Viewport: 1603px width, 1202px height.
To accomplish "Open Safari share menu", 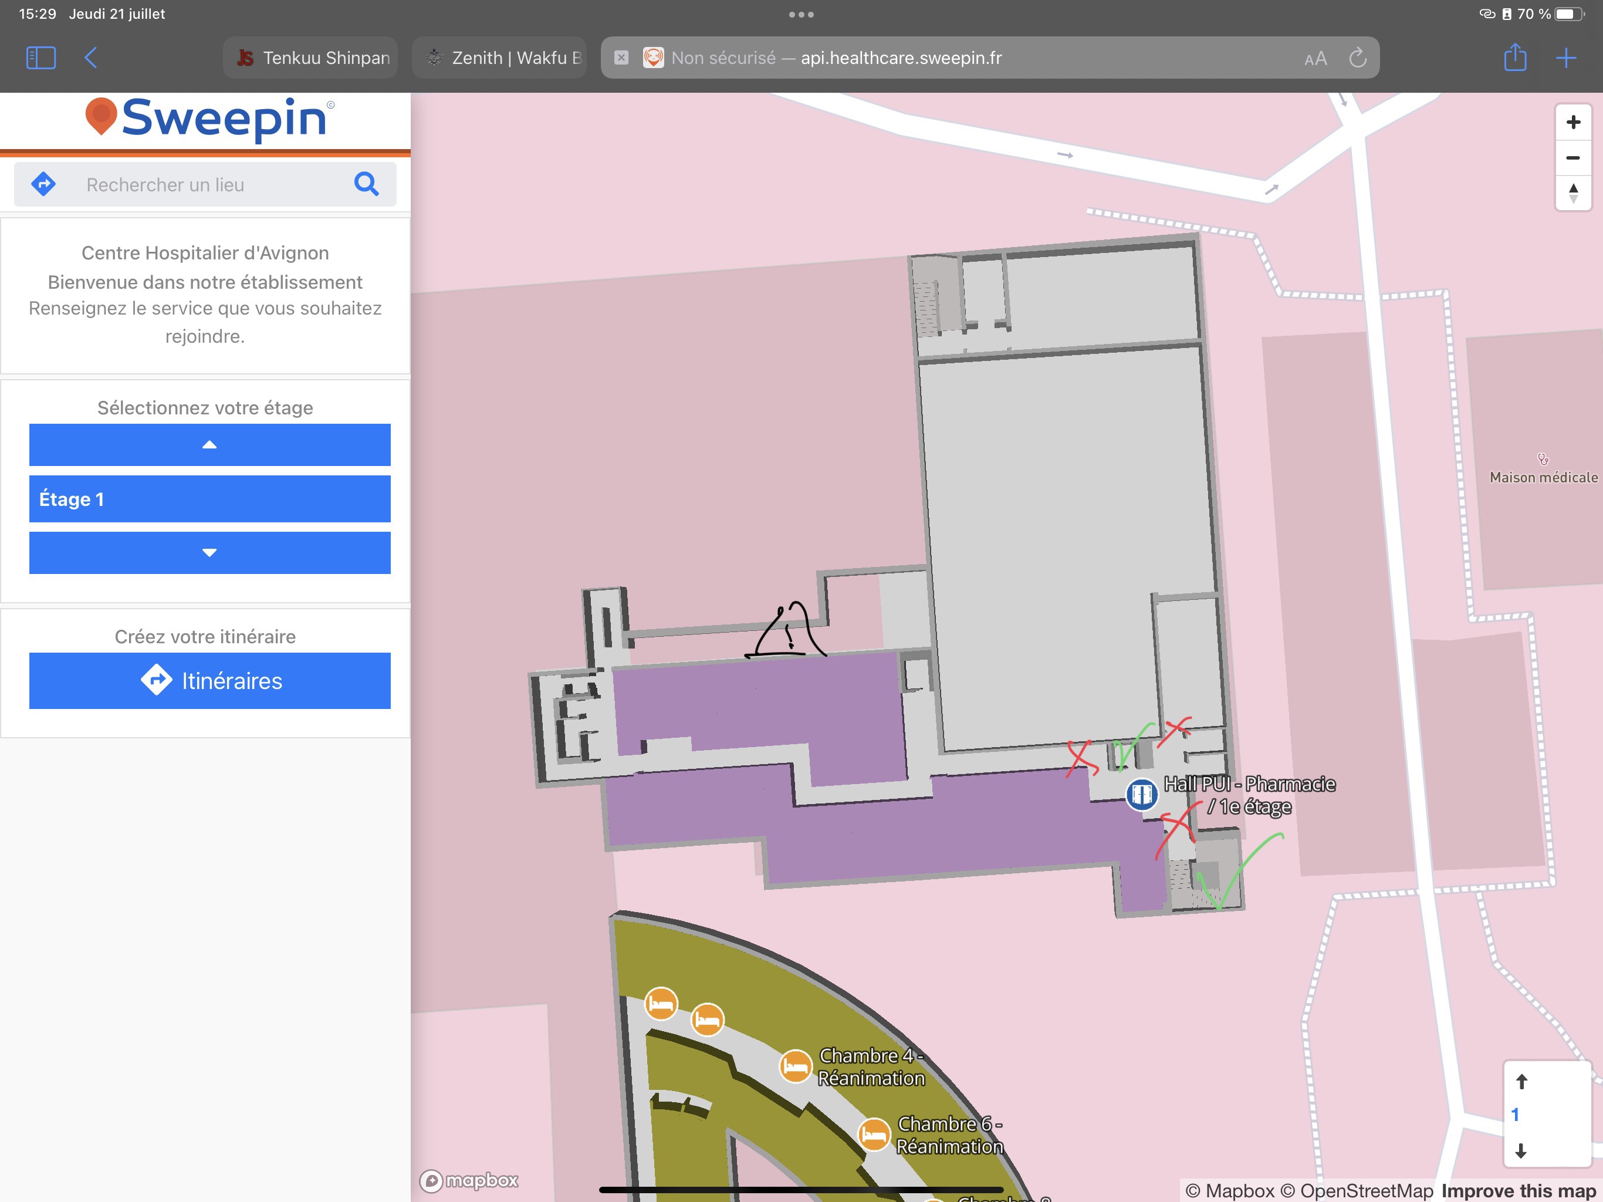I will coord(1514,58).
